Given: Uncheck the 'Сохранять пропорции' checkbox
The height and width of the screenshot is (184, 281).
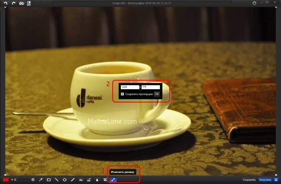Looking at the screenshot, I should 122,94.
